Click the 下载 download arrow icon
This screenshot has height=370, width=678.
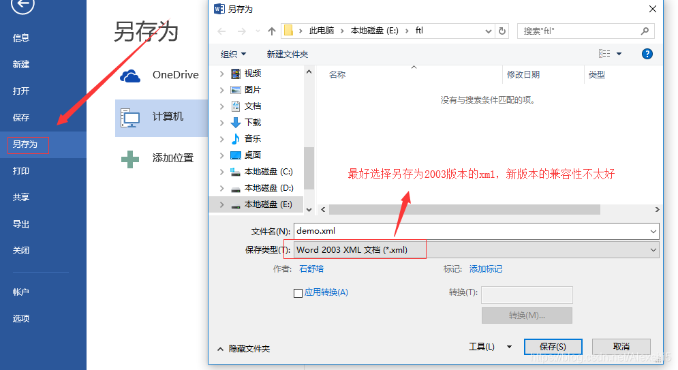236,123
